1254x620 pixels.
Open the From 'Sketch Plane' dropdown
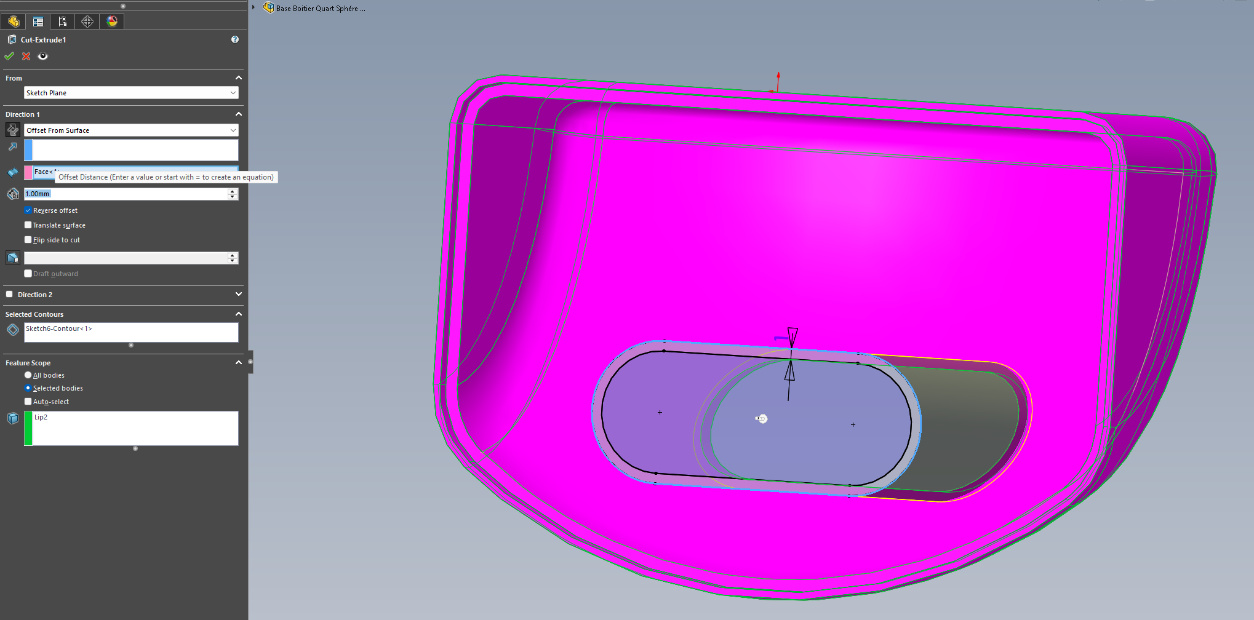click(130, 93)
